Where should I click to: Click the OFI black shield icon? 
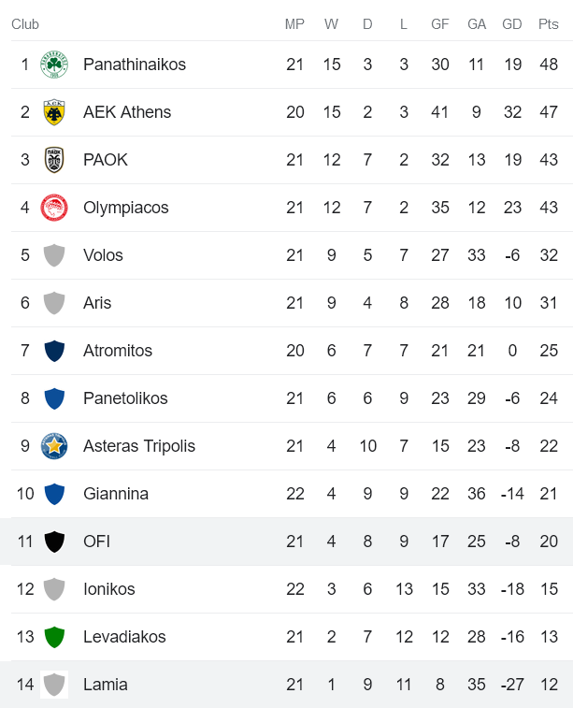tap(54, 542)
